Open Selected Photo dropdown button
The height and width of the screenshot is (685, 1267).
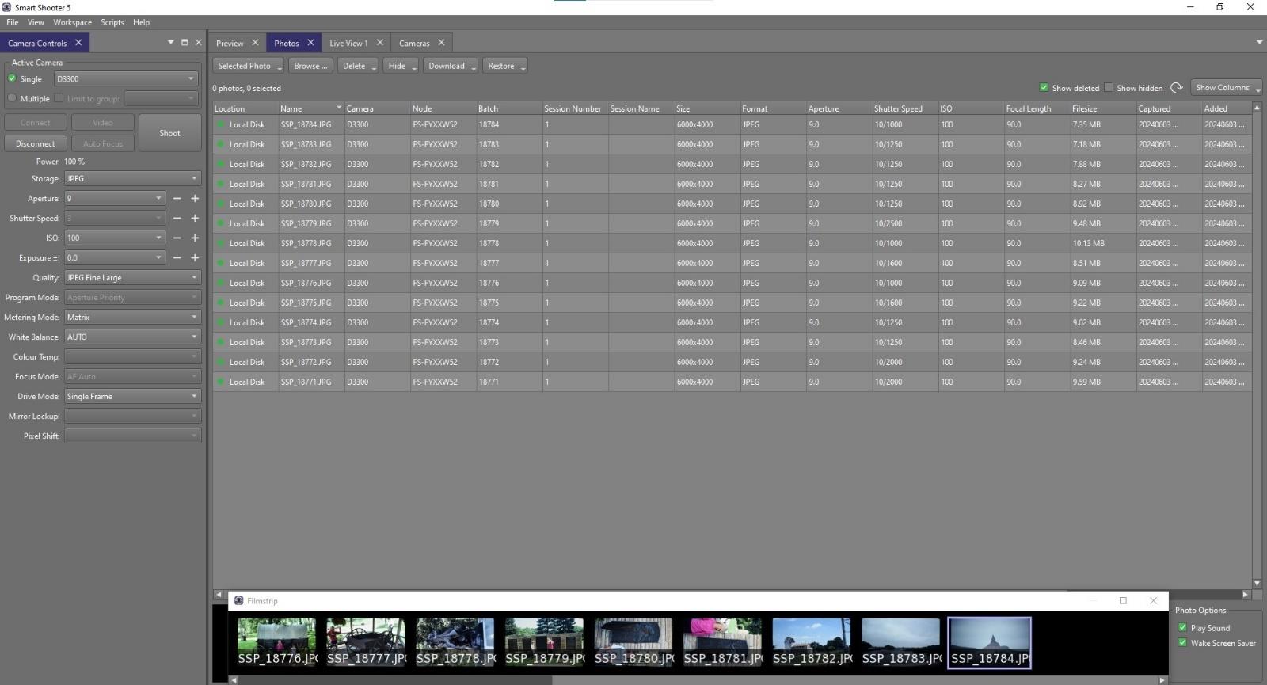click(249, 66)
